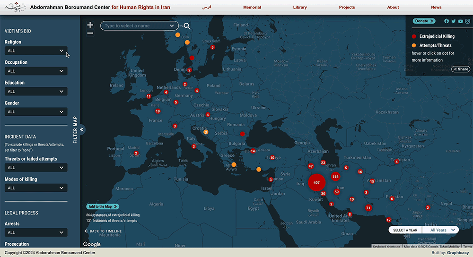
Task: Go back via Back to Timeline link
Action: pos(103,231)
